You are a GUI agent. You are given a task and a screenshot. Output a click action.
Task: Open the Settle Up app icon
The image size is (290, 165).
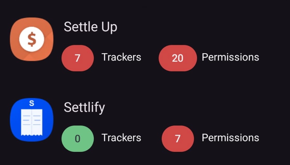[32, 39]
